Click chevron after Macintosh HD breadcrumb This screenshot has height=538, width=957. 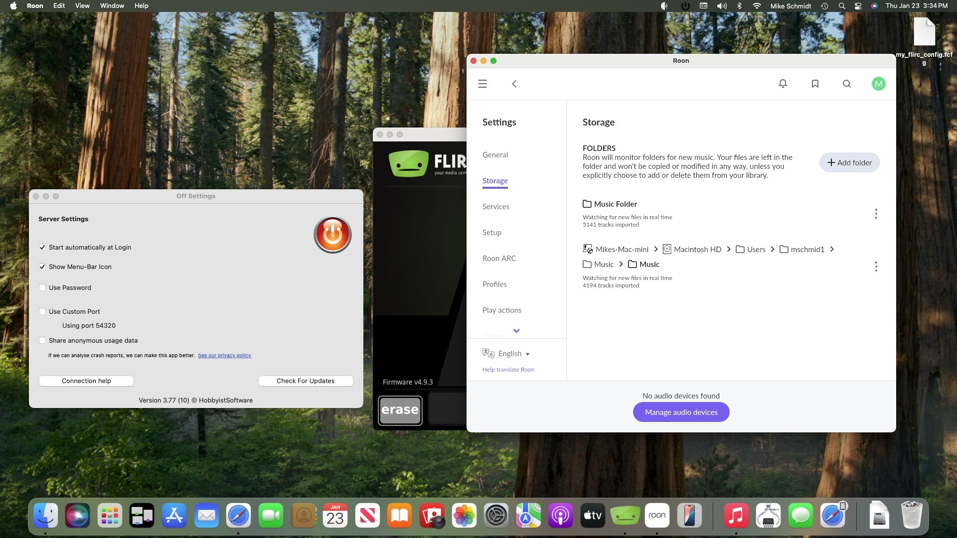coord(729,249)
